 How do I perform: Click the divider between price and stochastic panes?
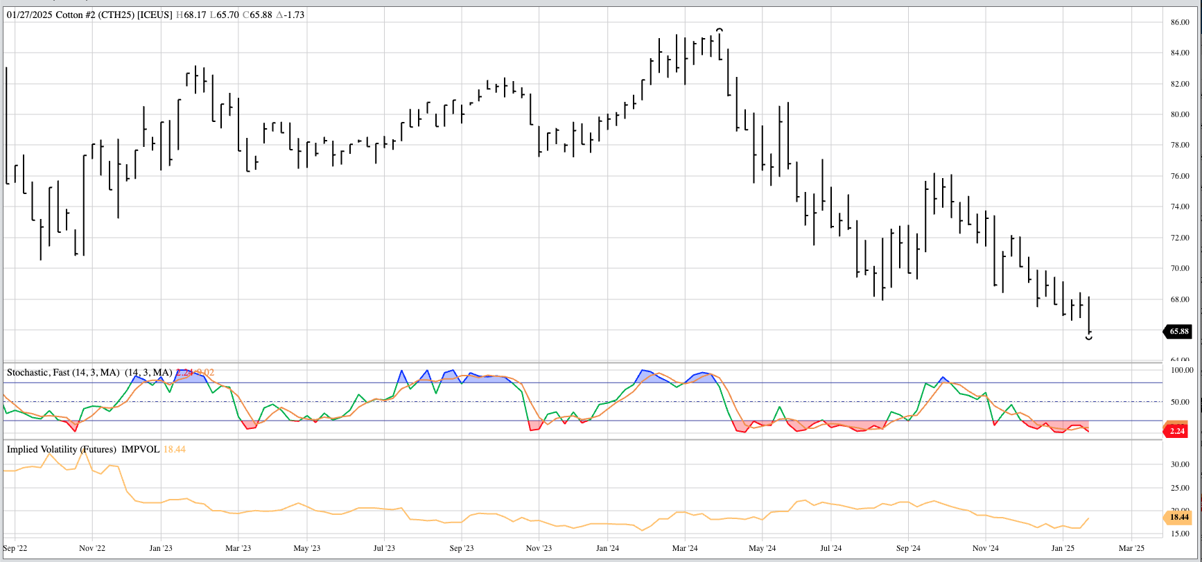point(582,362)
